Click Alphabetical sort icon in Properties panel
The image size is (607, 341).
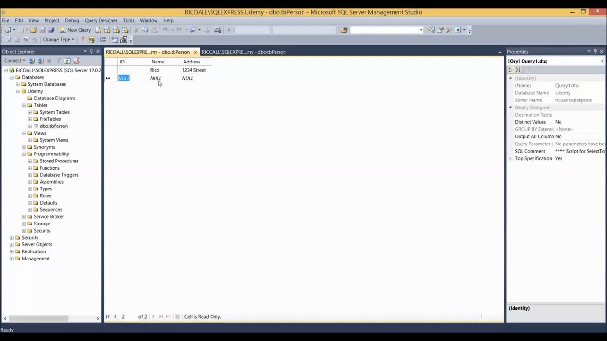coord(518,70)
